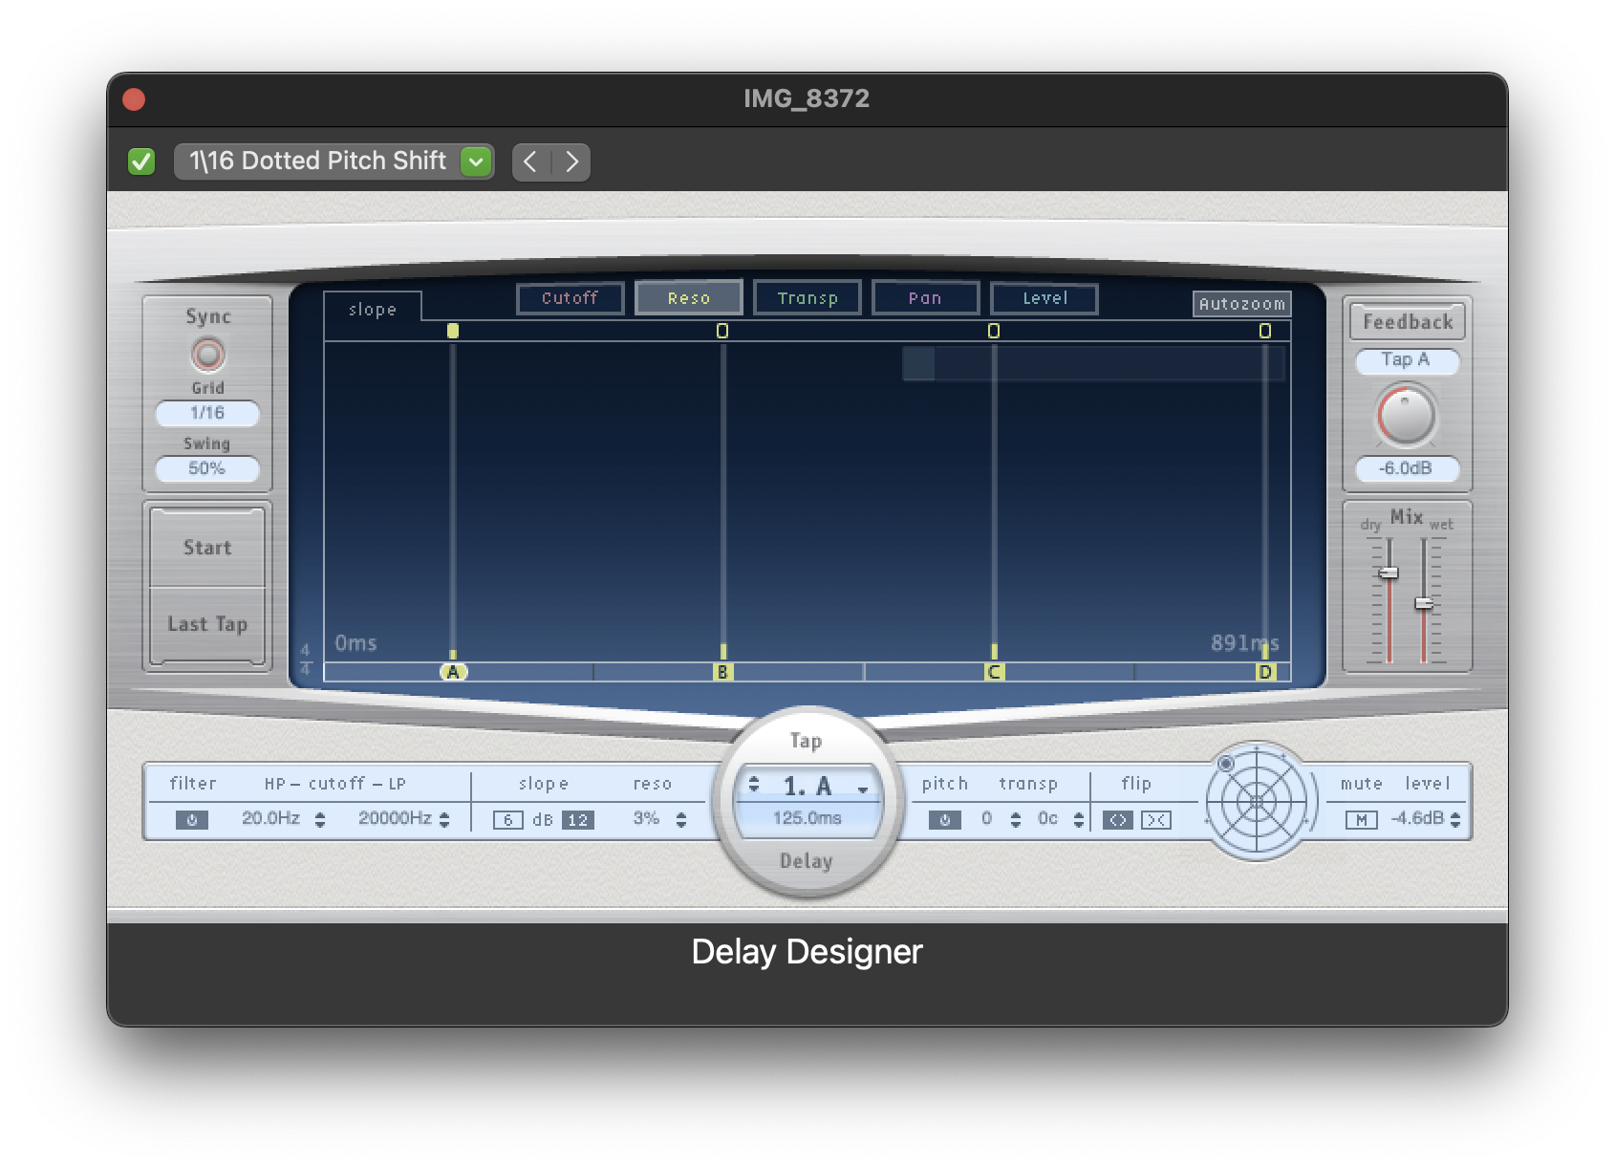1615x1168 pixels.
Task: Open the Feedback Tap A menu
Action: [x=1407, y=360]
